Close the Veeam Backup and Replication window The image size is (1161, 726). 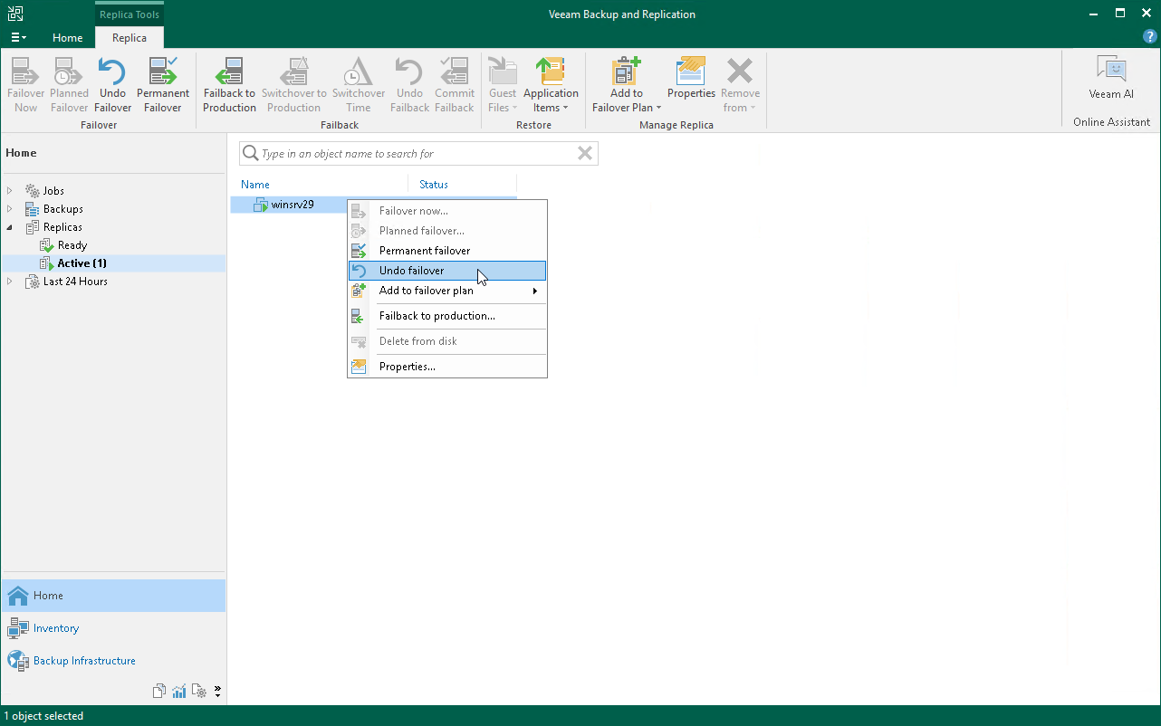point(1146,14)
